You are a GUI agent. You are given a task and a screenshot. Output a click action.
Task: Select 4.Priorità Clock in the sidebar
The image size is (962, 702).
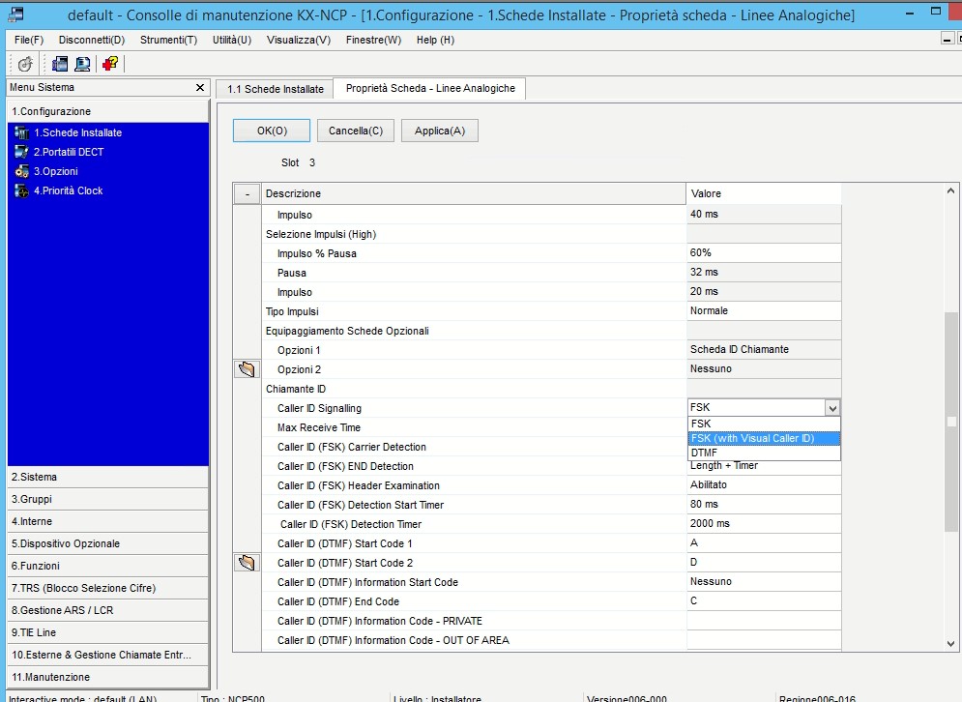[x=68, y=190]
